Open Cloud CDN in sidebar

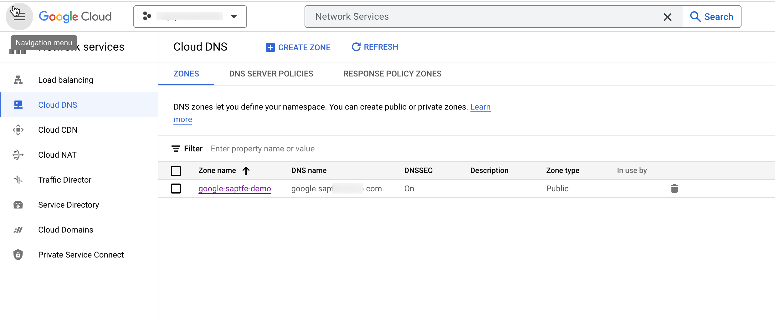click(79, 130)
